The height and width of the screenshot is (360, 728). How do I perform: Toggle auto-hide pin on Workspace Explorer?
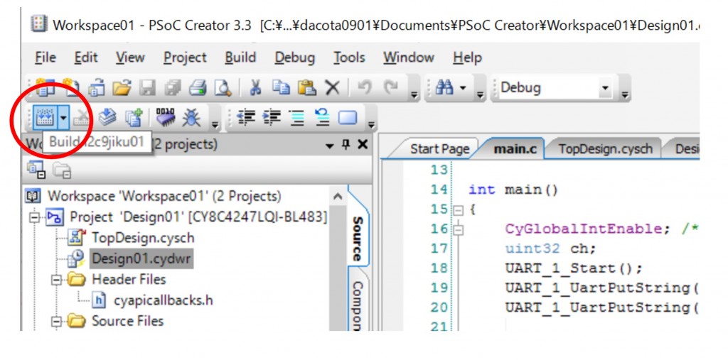(x=346, y=145)
